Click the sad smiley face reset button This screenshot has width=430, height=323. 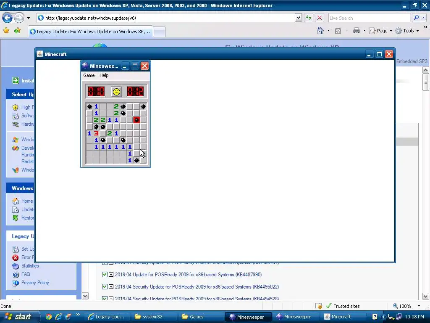[x=116, y=92]
